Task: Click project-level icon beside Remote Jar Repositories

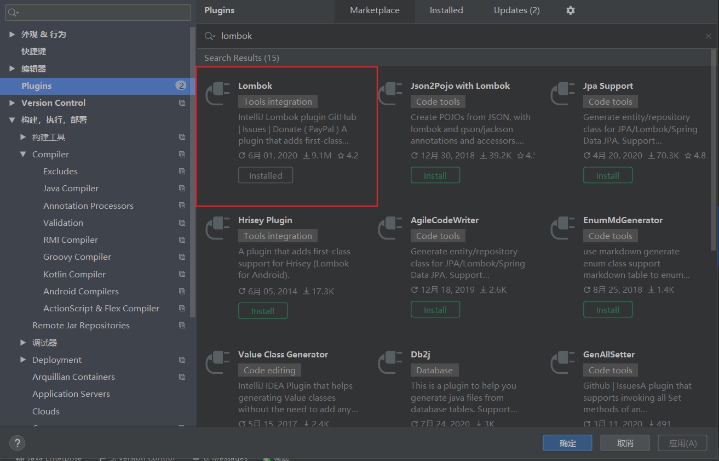Action: coord(182,326)
